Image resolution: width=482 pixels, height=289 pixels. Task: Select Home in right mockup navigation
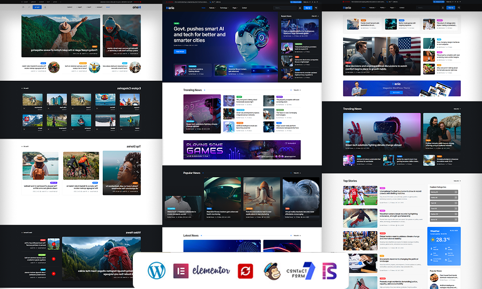point(364,7)
